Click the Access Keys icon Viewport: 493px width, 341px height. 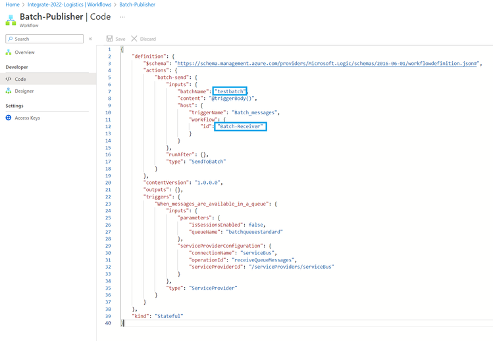click(x=9, y=118)
